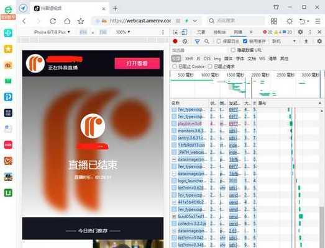Click the circular avatar above live-ended text
The height and width of the screenshot is (248, 325).
click(x=93, y=126)
